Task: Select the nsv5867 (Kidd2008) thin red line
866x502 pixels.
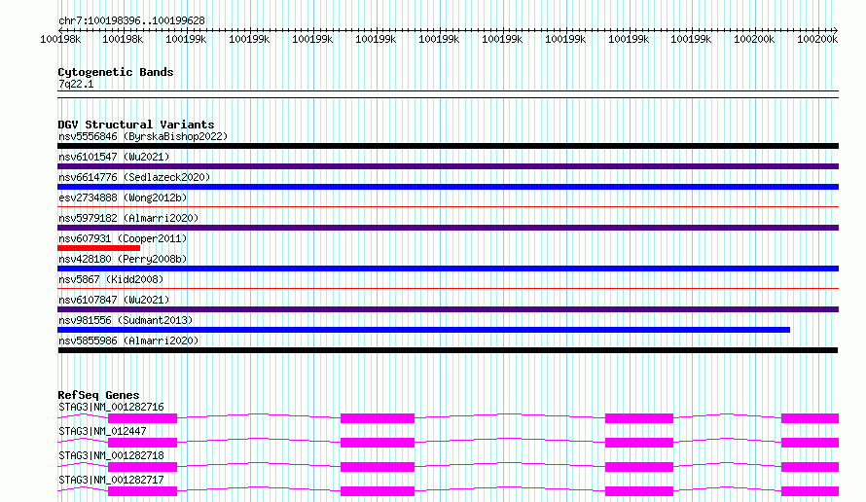Action: point(448,288)
